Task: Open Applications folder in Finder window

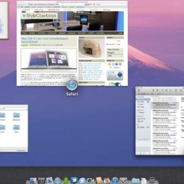Action: [x=16, y=116]
